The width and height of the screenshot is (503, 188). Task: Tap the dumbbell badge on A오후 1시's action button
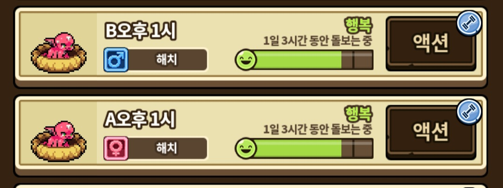pyautogui.click(x=469, y=112)
